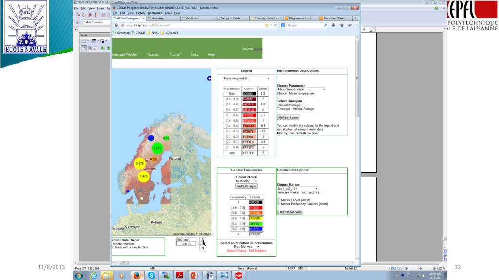Click the blue plus layer switcher on map

(210, 78)
